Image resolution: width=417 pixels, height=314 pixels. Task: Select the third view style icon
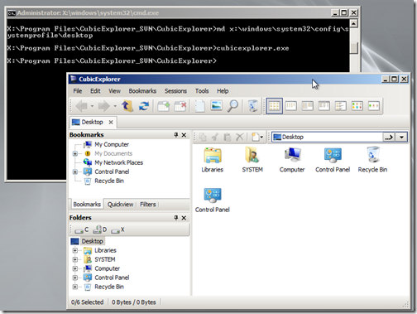click(308, 106)
